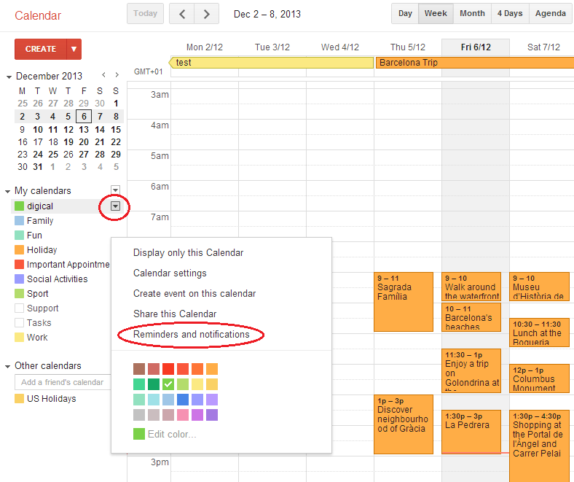Toggle the US Holidays calendar

point(20,399)
